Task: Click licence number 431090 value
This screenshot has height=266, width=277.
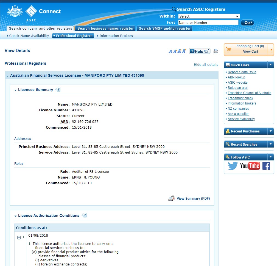Action: [x=78, y=110]
